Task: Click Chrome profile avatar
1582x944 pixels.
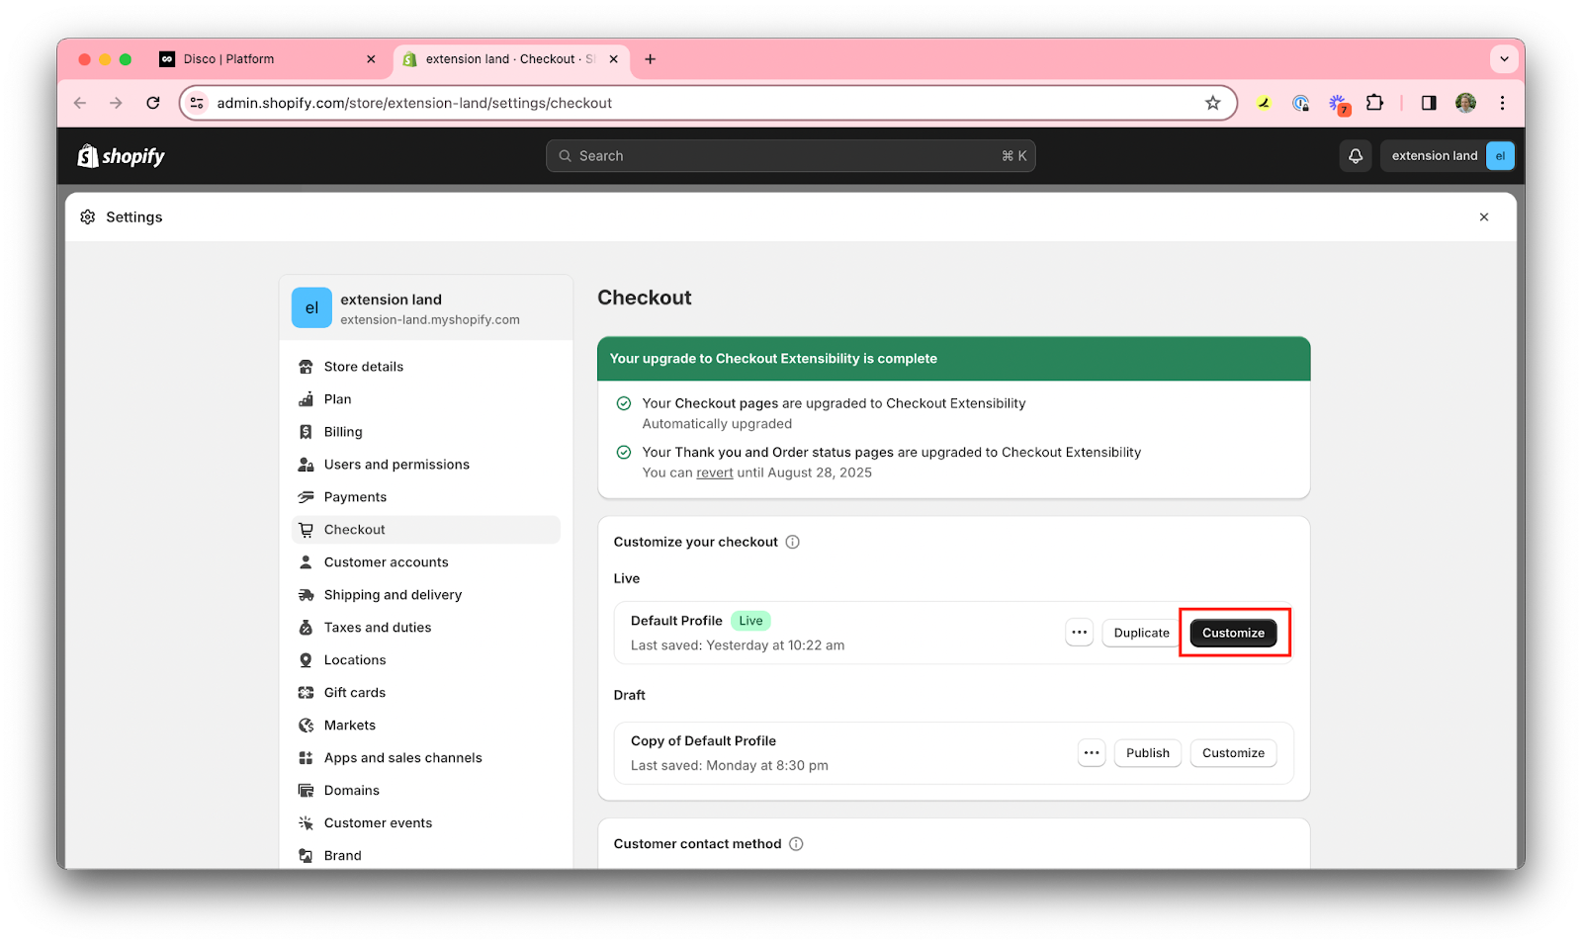Action: coord(1465,103)
